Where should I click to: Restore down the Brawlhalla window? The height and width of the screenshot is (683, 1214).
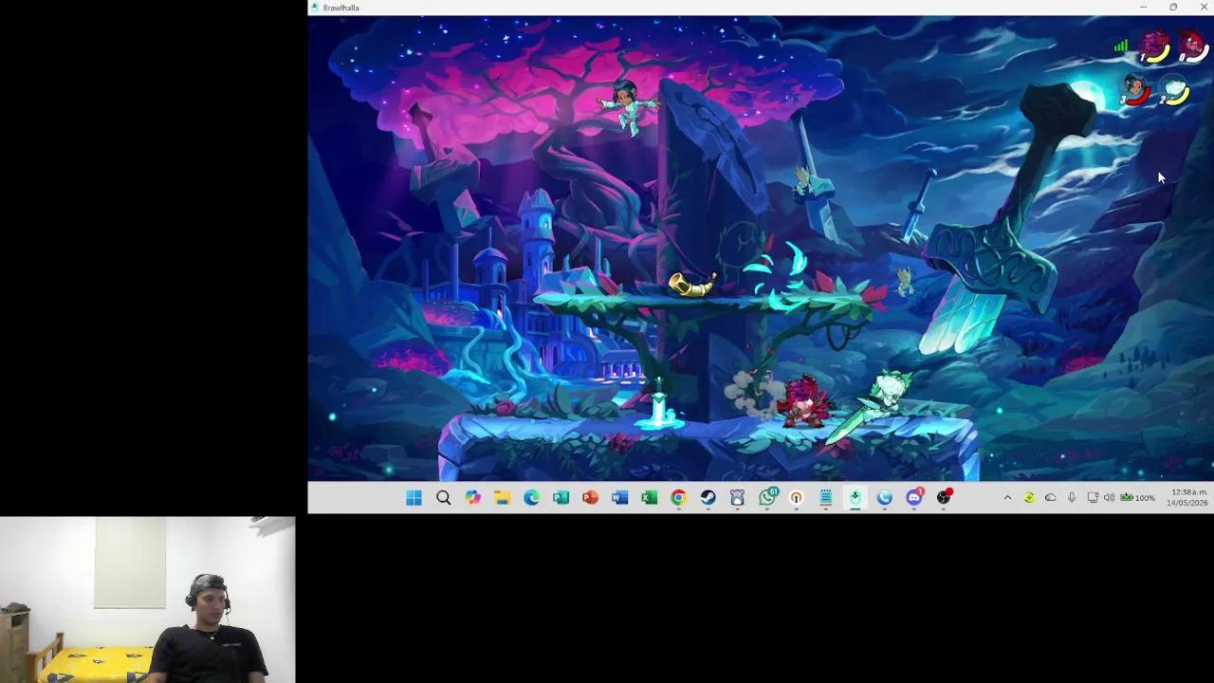[1173, 8]
